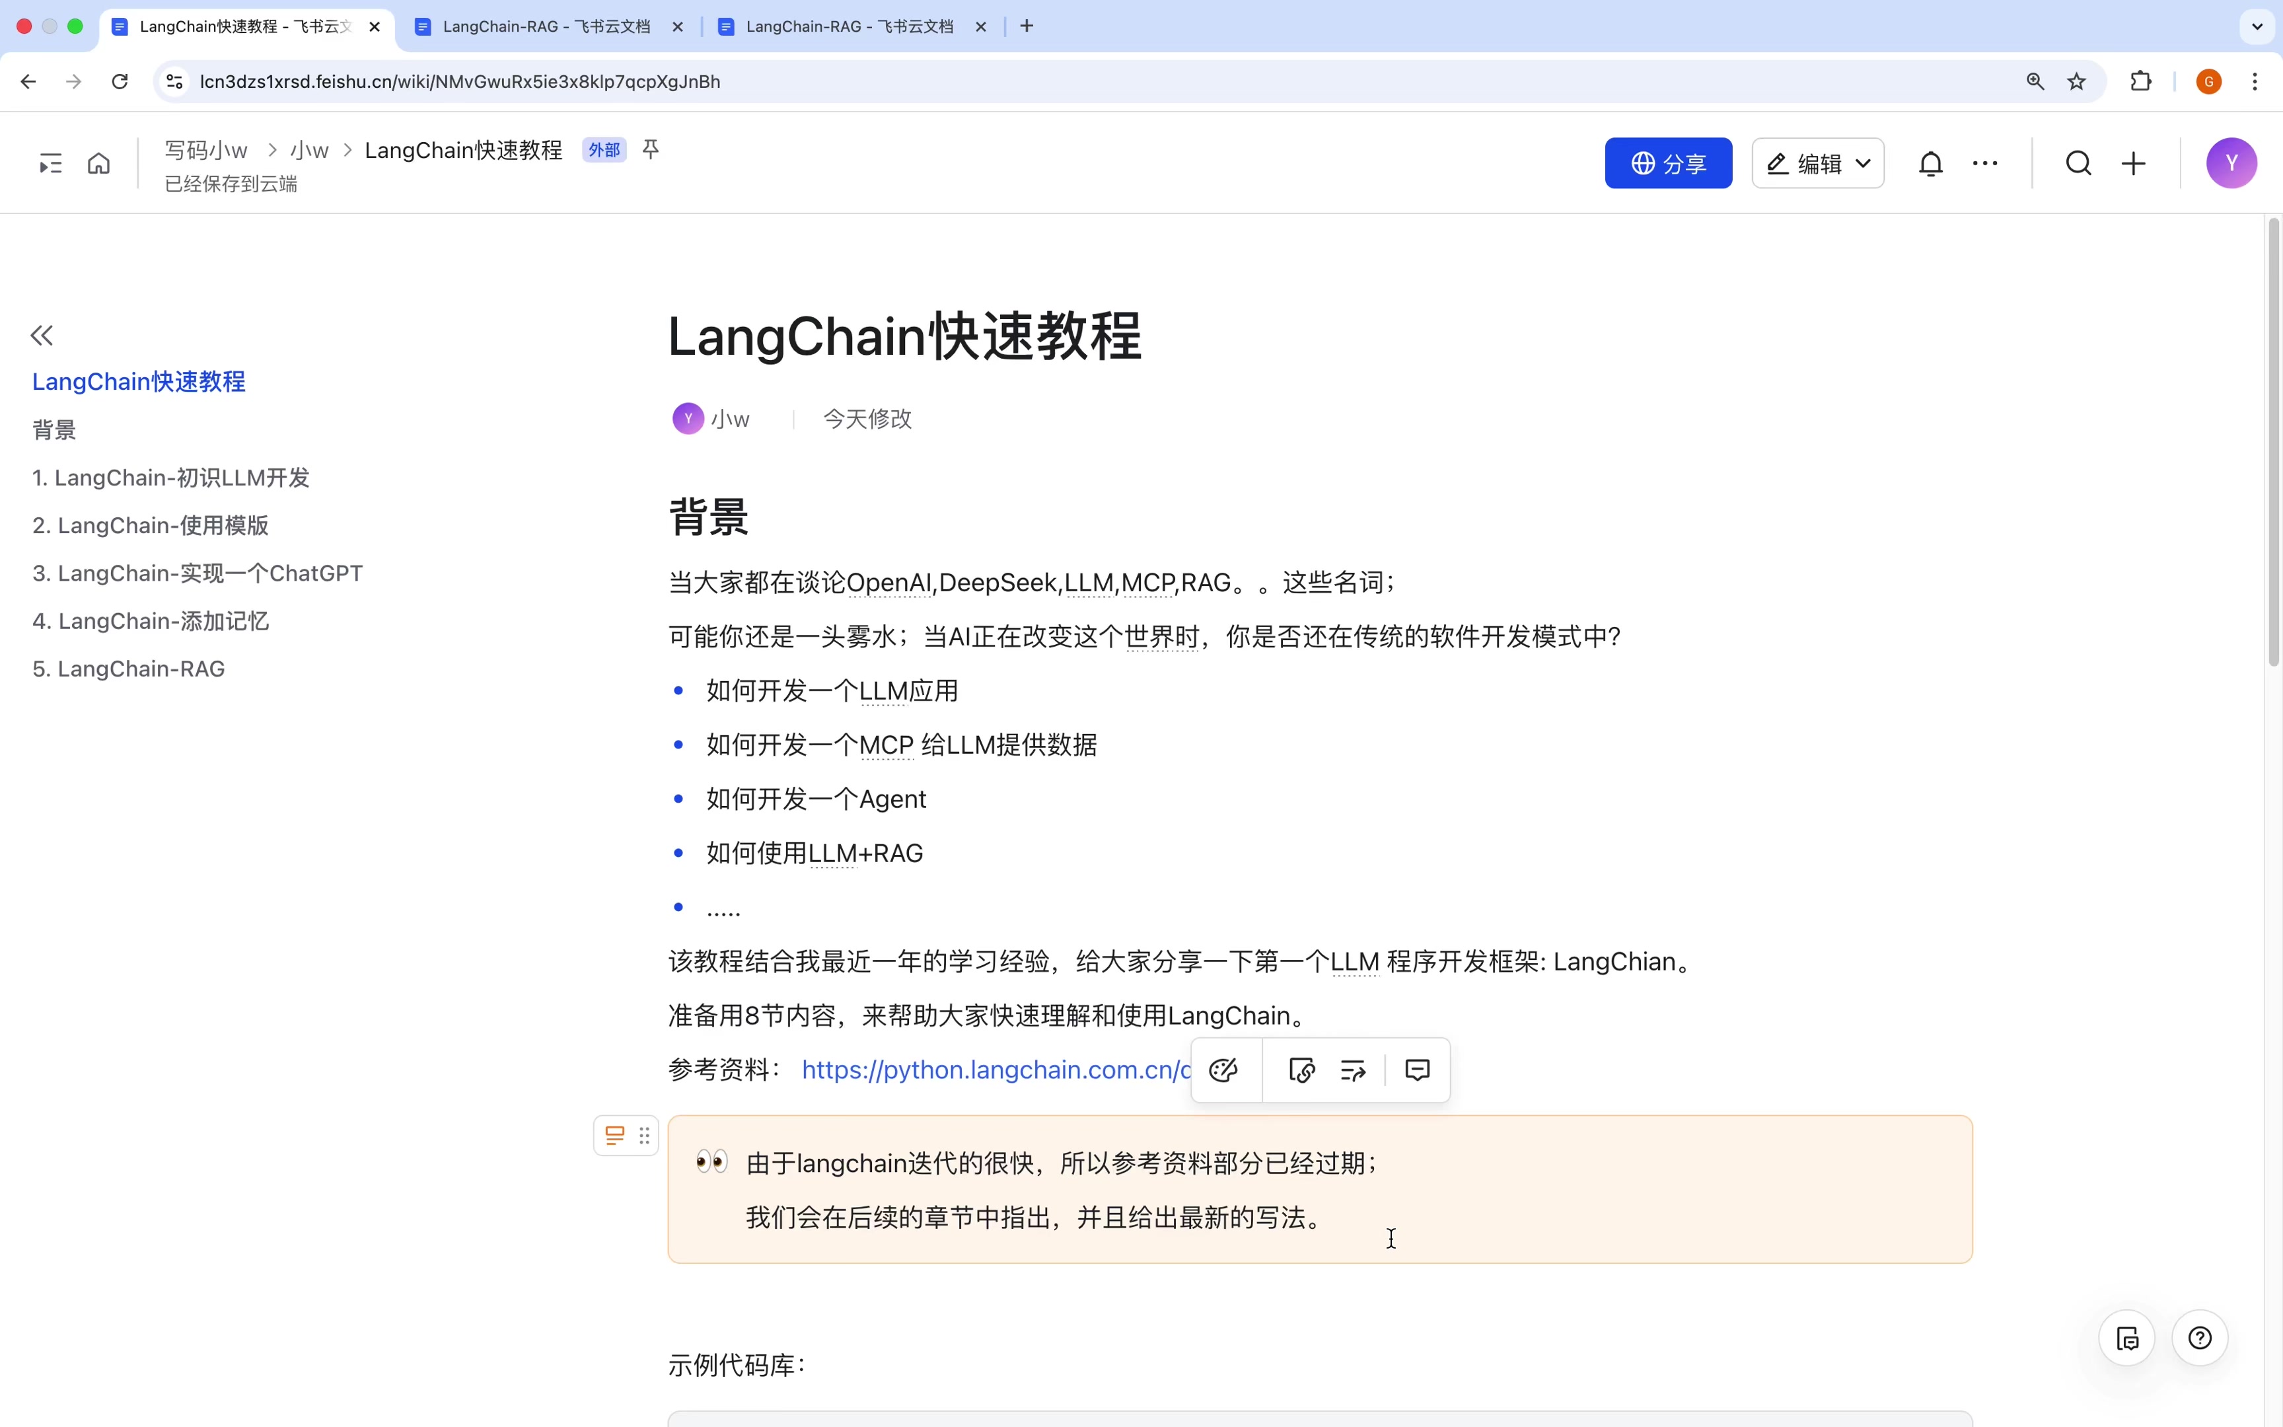The image size is (2283, 1427).
Task: Expand the 编辑 dropdown arrow
Action: (1863, 163)
